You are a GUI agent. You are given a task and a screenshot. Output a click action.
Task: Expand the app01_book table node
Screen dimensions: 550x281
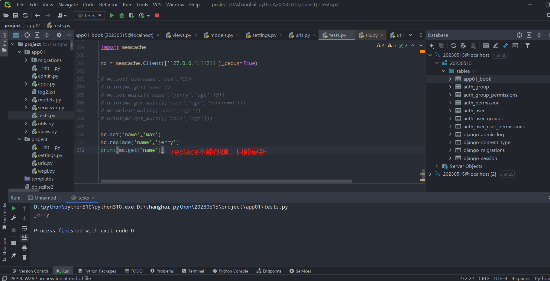pyautogui.click(x=450, y=79)
